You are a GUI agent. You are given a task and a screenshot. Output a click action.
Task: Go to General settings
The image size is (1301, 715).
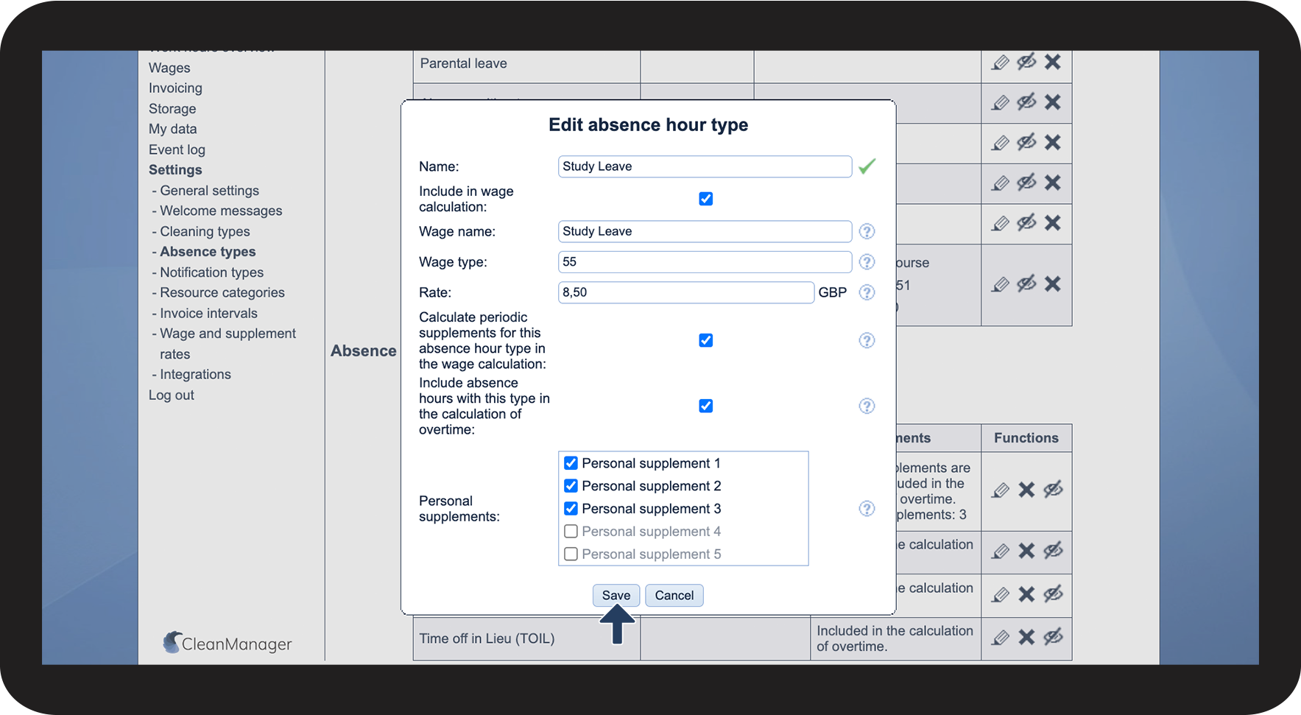coord(210,191)
